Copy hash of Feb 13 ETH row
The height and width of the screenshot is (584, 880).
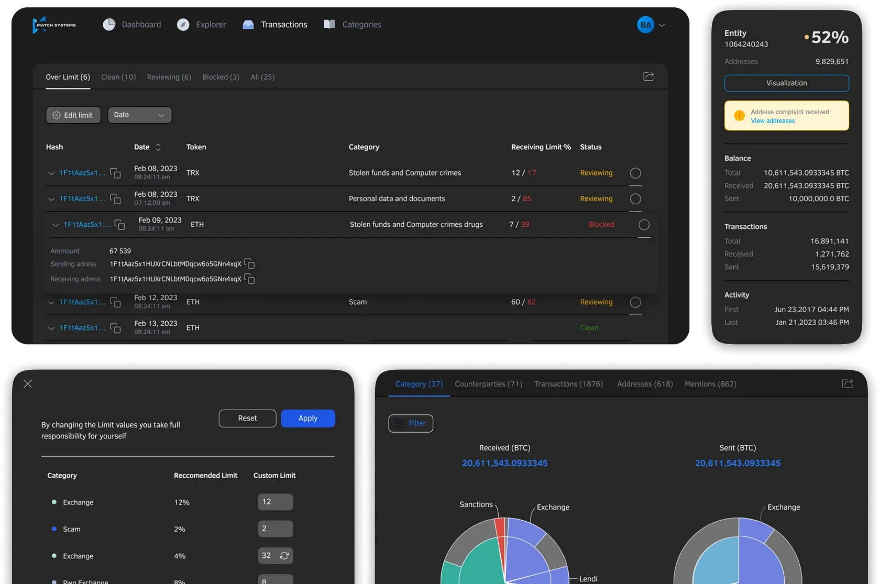tap(115, 328)
